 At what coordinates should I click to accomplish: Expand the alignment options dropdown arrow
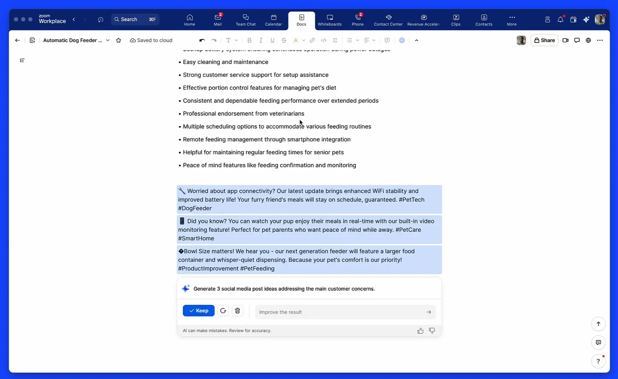pyautogui.click(x=374, y=40)
